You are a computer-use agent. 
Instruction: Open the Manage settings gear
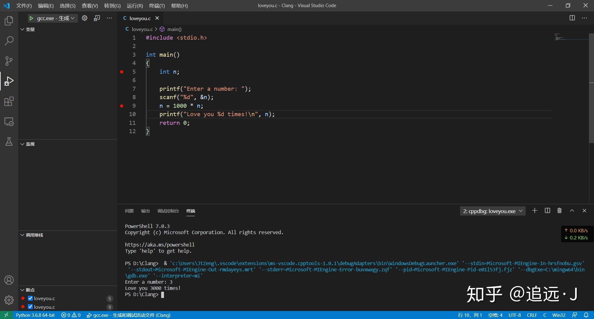point(9,300)
